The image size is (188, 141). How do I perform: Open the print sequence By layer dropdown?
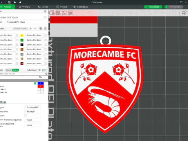tap(33, 112)
